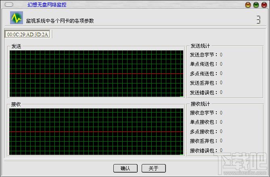The width and height of the screenshot is (270, 177).
Task: Click the 幻想无盘网络监控 window title
Action: point(47,5)
